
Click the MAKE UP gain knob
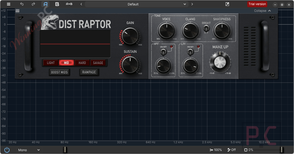[220, 62]
